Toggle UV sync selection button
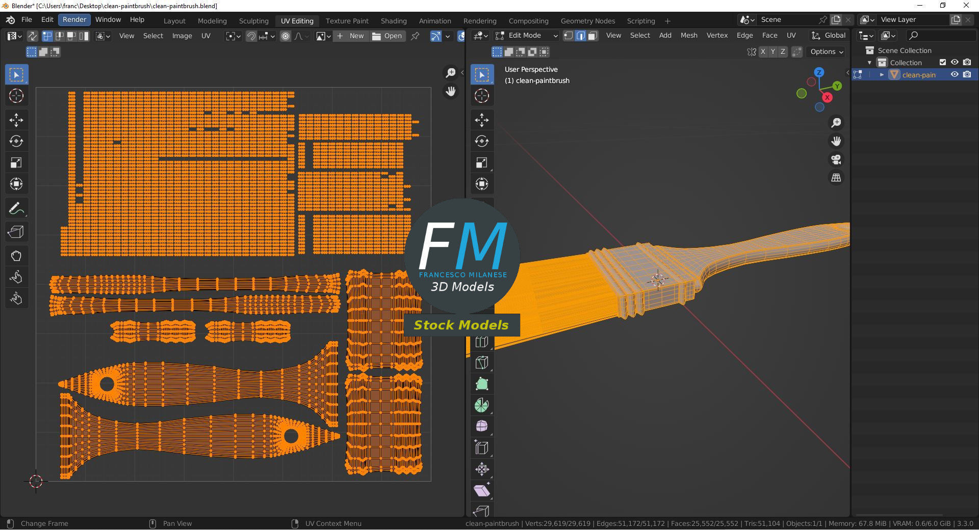Image resolution: width=979 pixels, height=530 pixels. [x=32, y=36]
